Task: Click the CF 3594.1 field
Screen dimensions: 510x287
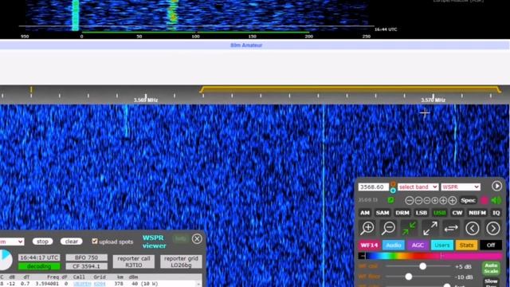Action: click(87, 266)
